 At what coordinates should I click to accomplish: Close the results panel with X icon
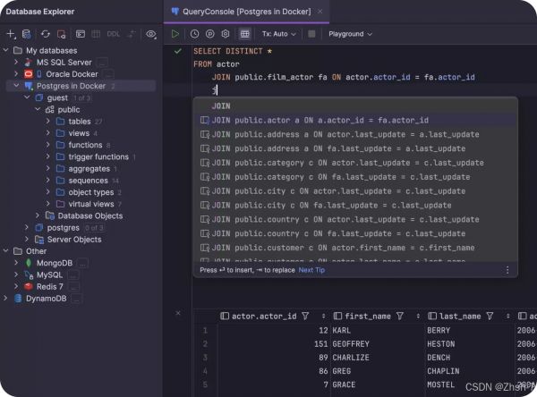(x=178, y=313)
